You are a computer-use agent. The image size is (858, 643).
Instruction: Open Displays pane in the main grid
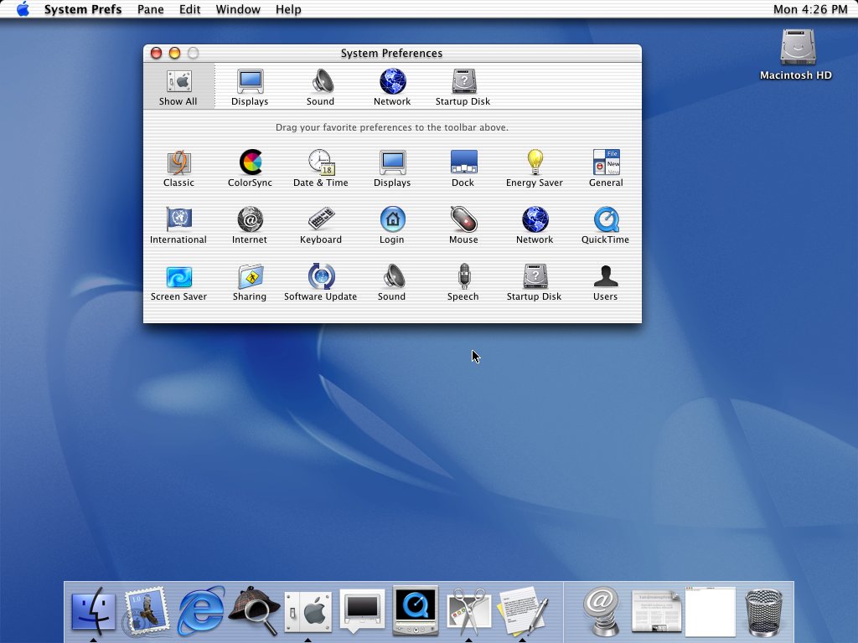(392, 168)
